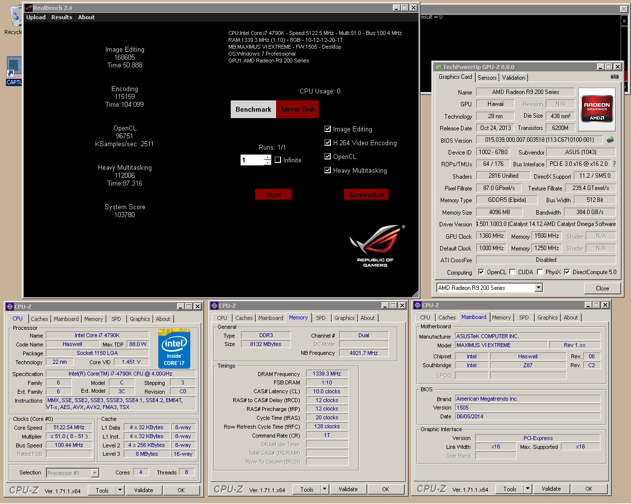631x504 pixels.
Task: Click the GPU-Z BIOS save chip icon
Action: coord(610,140)
